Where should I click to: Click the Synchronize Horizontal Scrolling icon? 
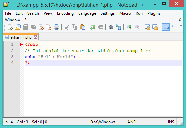[155, 27]
